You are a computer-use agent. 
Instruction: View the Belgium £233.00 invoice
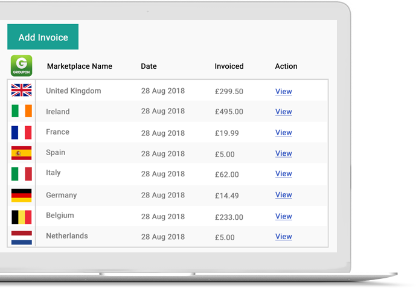coord(284,216)
